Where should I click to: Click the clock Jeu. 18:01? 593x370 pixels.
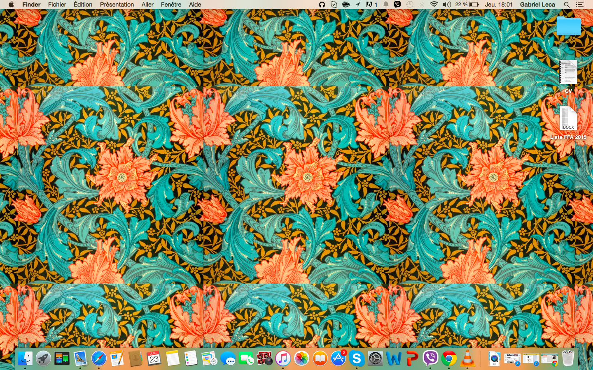point(499,5)
